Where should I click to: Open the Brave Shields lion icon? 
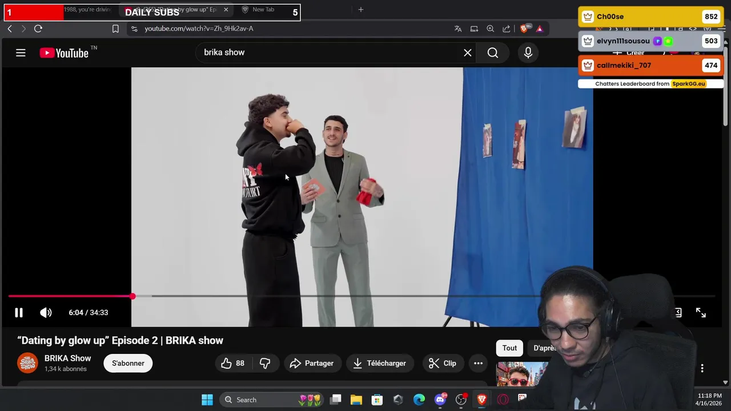(x=524, y=29)
